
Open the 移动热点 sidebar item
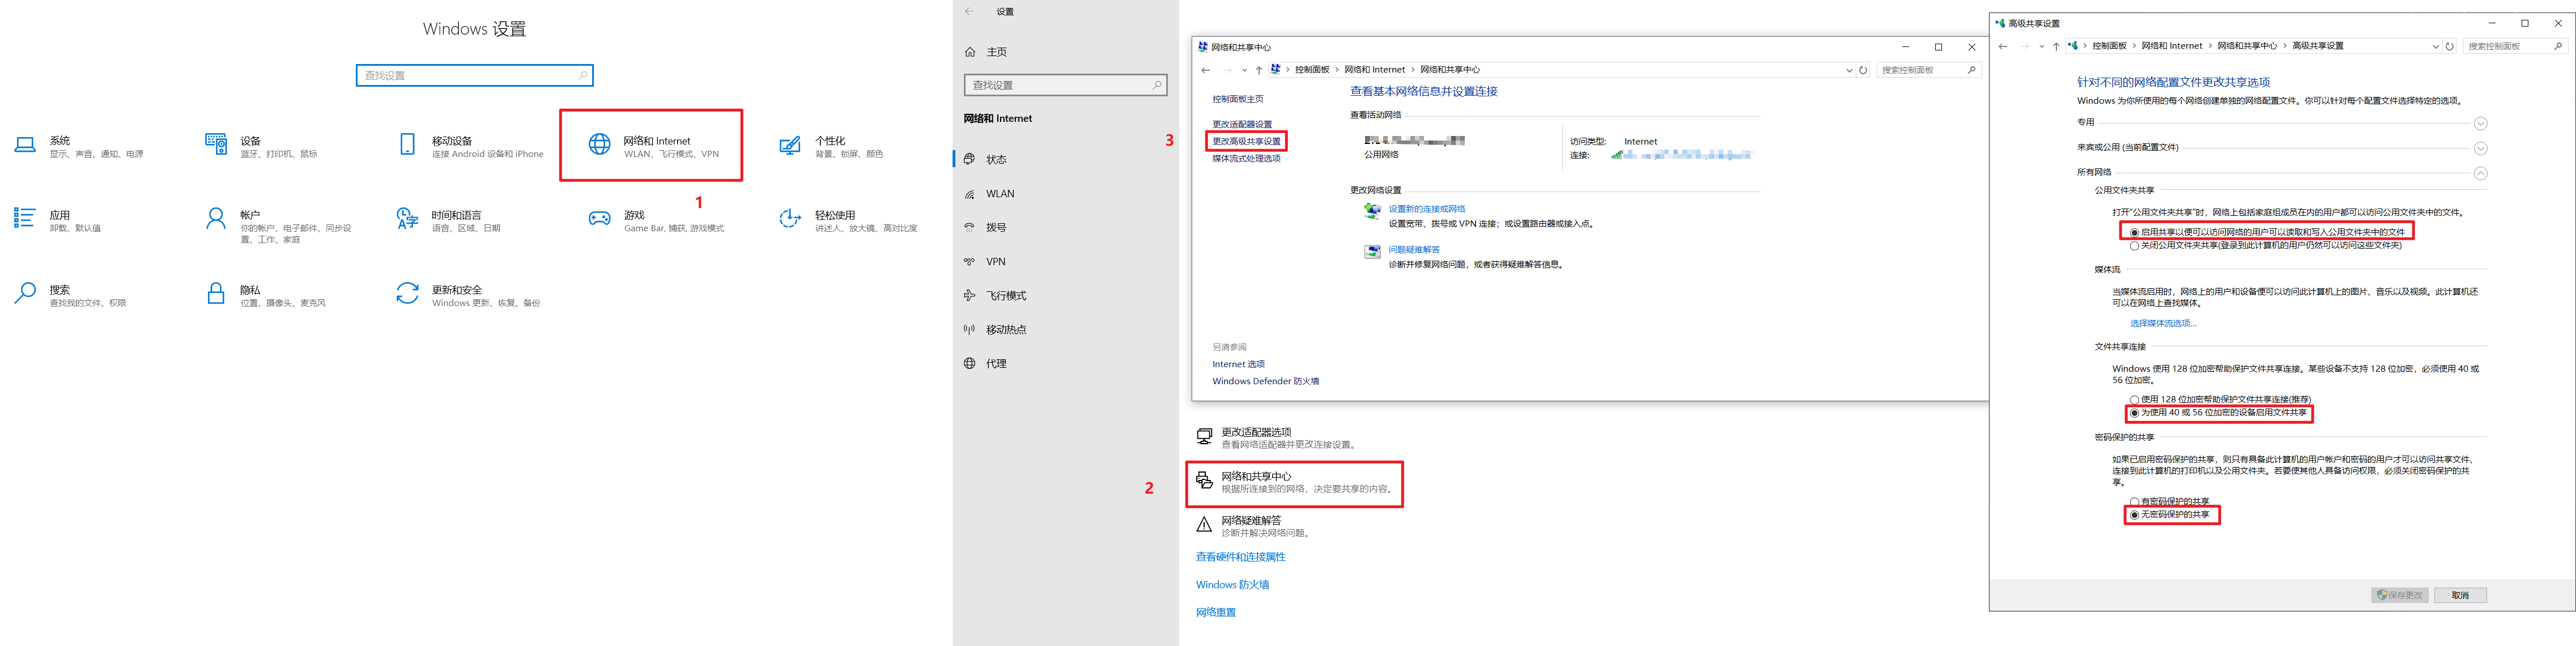pos(1066,330)
